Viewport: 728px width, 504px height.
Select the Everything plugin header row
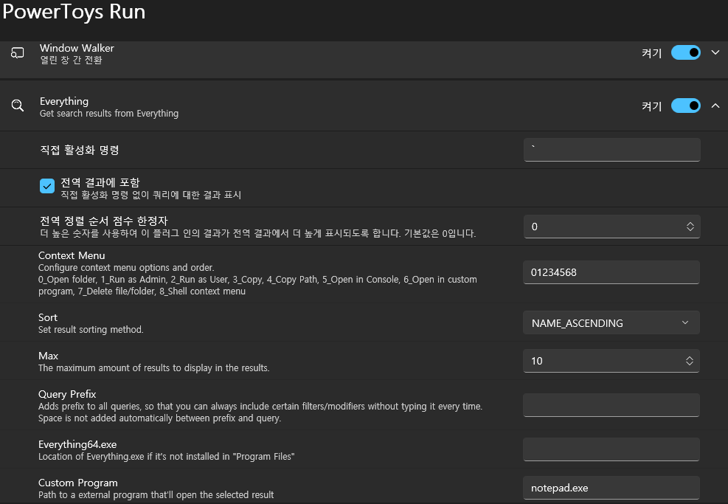tap(332, 106)
